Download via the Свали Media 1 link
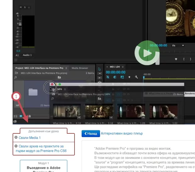Viewport: 195px width, 172px height. tap(30, 138)
